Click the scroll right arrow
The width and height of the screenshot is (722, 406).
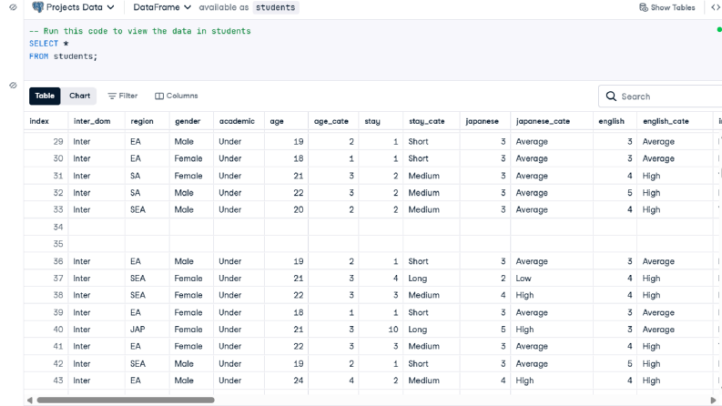coord(713,400)
